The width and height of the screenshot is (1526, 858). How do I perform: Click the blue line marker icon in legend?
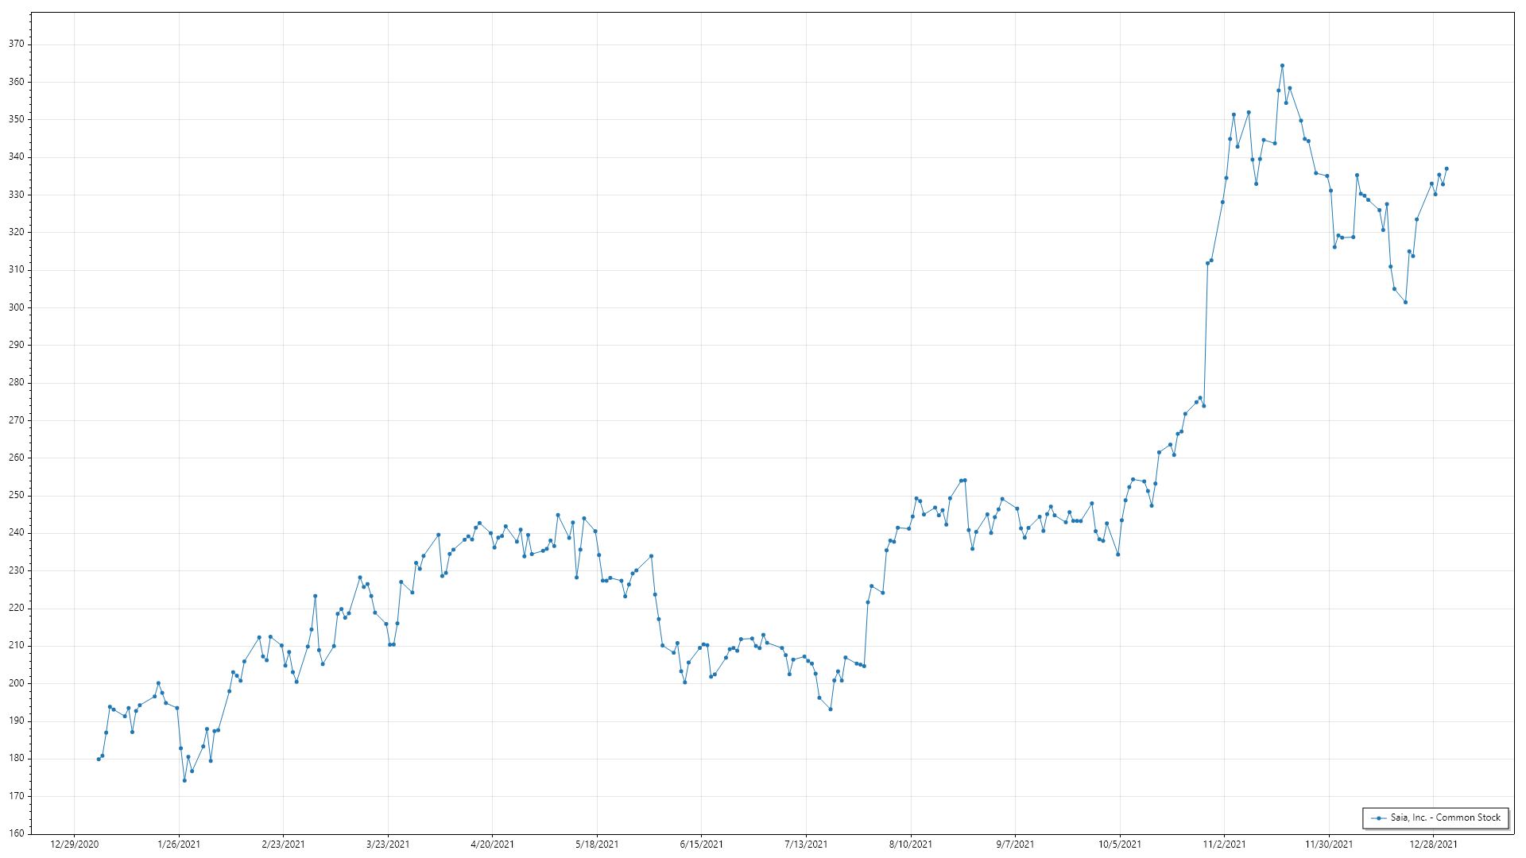tap(1378, 818)
